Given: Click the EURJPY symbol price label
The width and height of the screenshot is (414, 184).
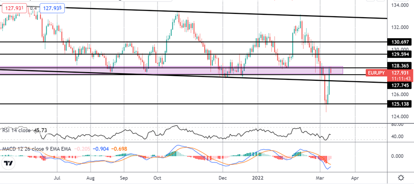Looking at the screenshot, I should pos(376,73).
